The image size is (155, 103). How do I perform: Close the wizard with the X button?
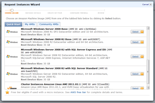[150, 5]
